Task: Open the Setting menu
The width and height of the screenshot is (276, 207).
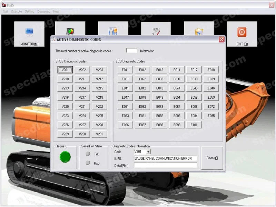Action: [x=30, y=11]
